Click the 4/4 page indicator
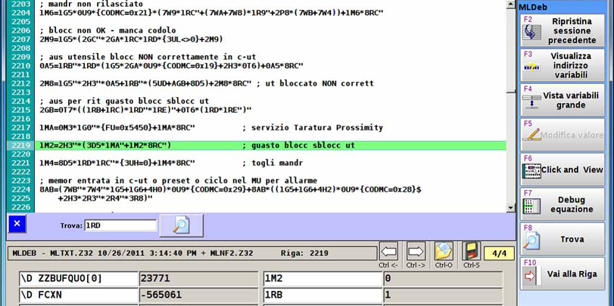 [x=499, y=254]
